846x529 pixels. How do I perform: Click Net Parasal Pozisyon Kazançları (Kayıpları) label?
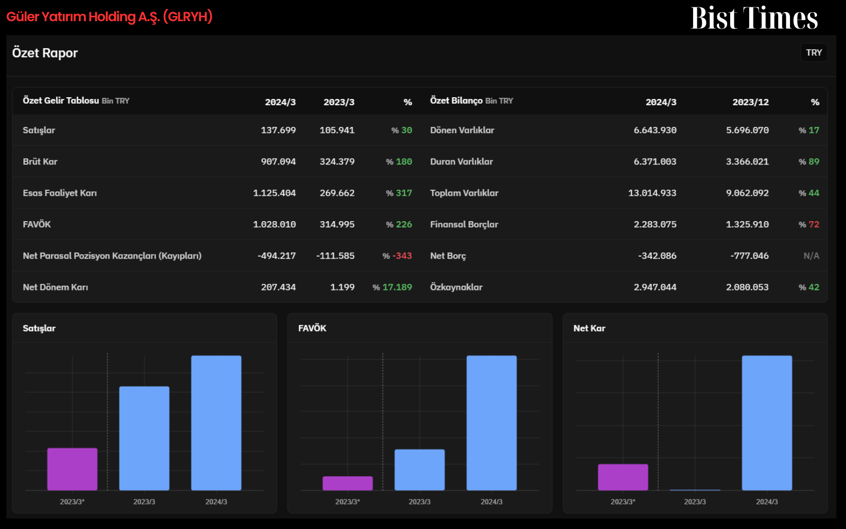(x=112, y=256)
